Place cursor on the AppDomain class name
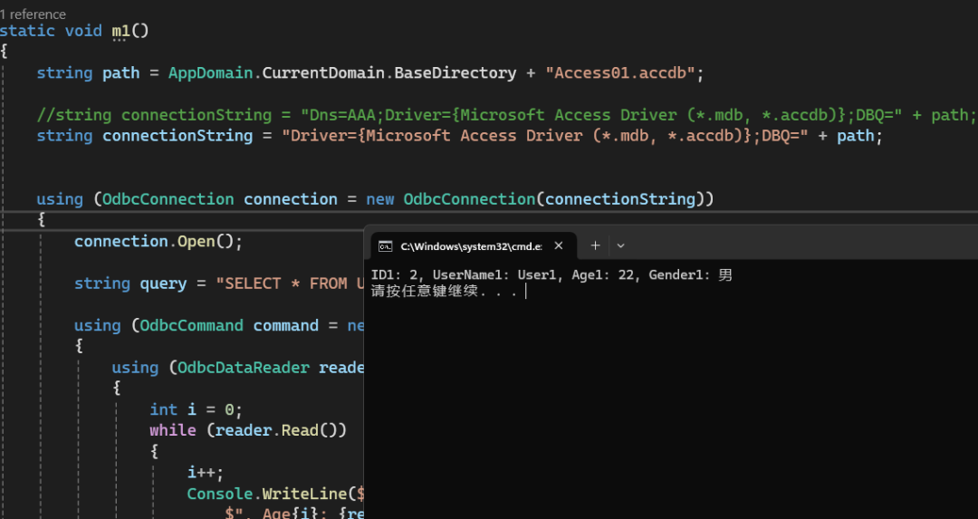Image resolution: width=978 pixels, height=519 pixels. [211, 72]
